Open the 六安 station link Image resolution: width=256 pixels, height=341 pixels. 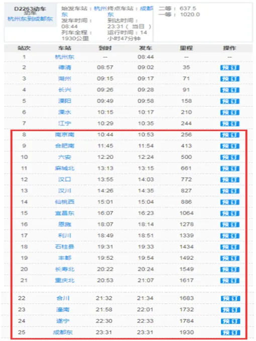[x=64, y=157]
